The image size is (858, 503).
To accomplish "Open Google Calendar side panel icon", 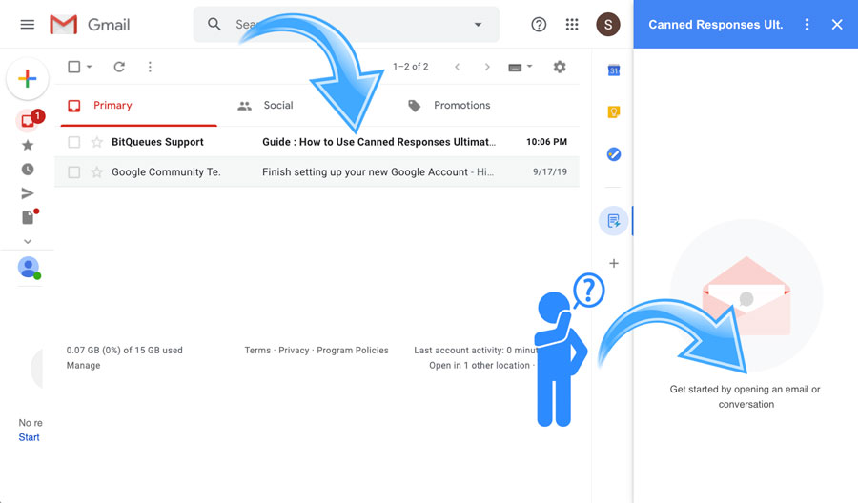I will pyautogui.click(x=614, y=70).
